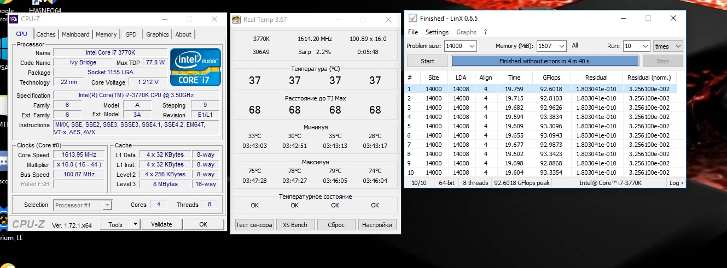Open Настройки in Real Temp
The height and width of the screenshot is (268, 727).
click(377, 225)
